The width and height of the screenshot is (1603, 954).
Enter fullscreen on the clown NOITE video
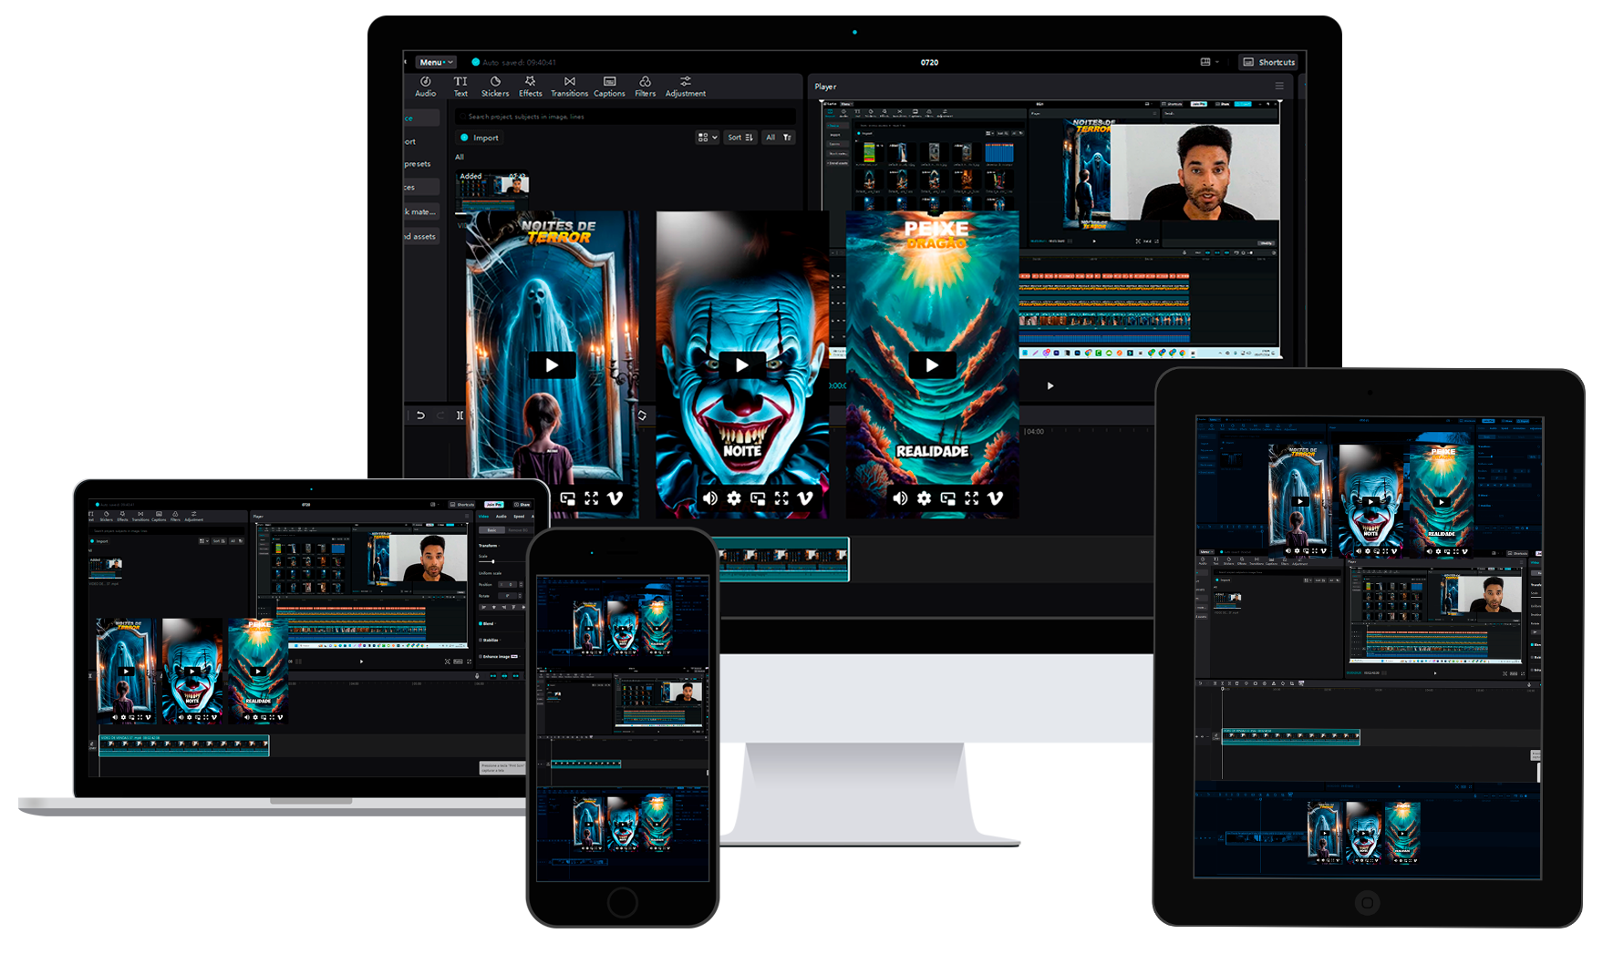(x=781, y=498)
